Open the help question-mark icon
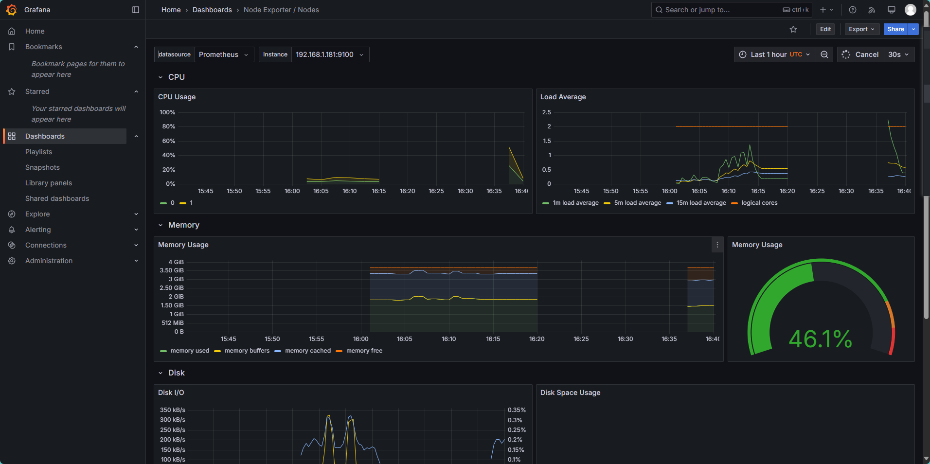The image size is (930, 464). coord(853,10)
